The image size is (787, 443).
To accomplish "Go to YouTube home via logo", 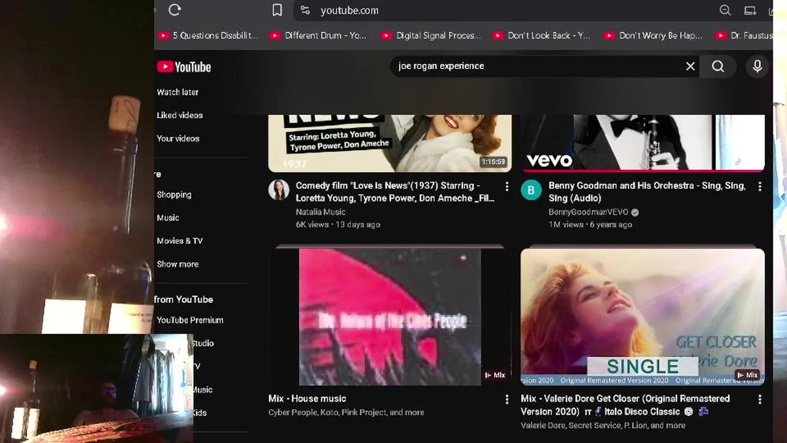I will [184, 66].
